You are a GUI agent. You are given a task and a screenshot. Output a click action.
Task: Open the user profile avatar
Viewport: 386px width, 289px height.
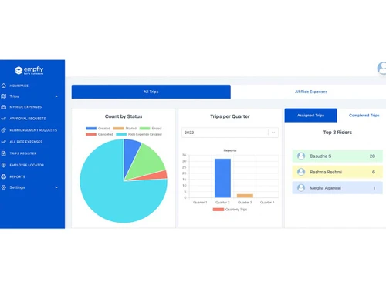pos(382,68)
